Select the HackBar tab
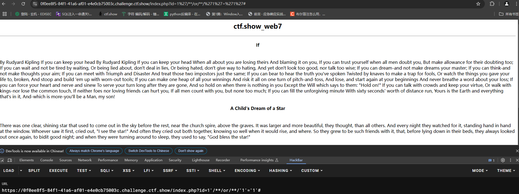The width and height of the screenshot is (519, 194). pos(296,160)
